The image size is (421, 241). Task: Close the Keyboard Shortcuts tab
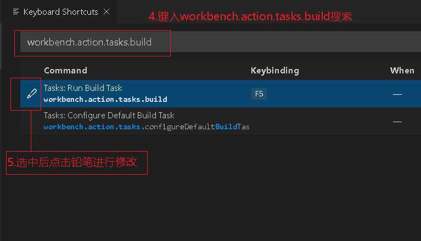pyautogui.click(x=106, y=12)
